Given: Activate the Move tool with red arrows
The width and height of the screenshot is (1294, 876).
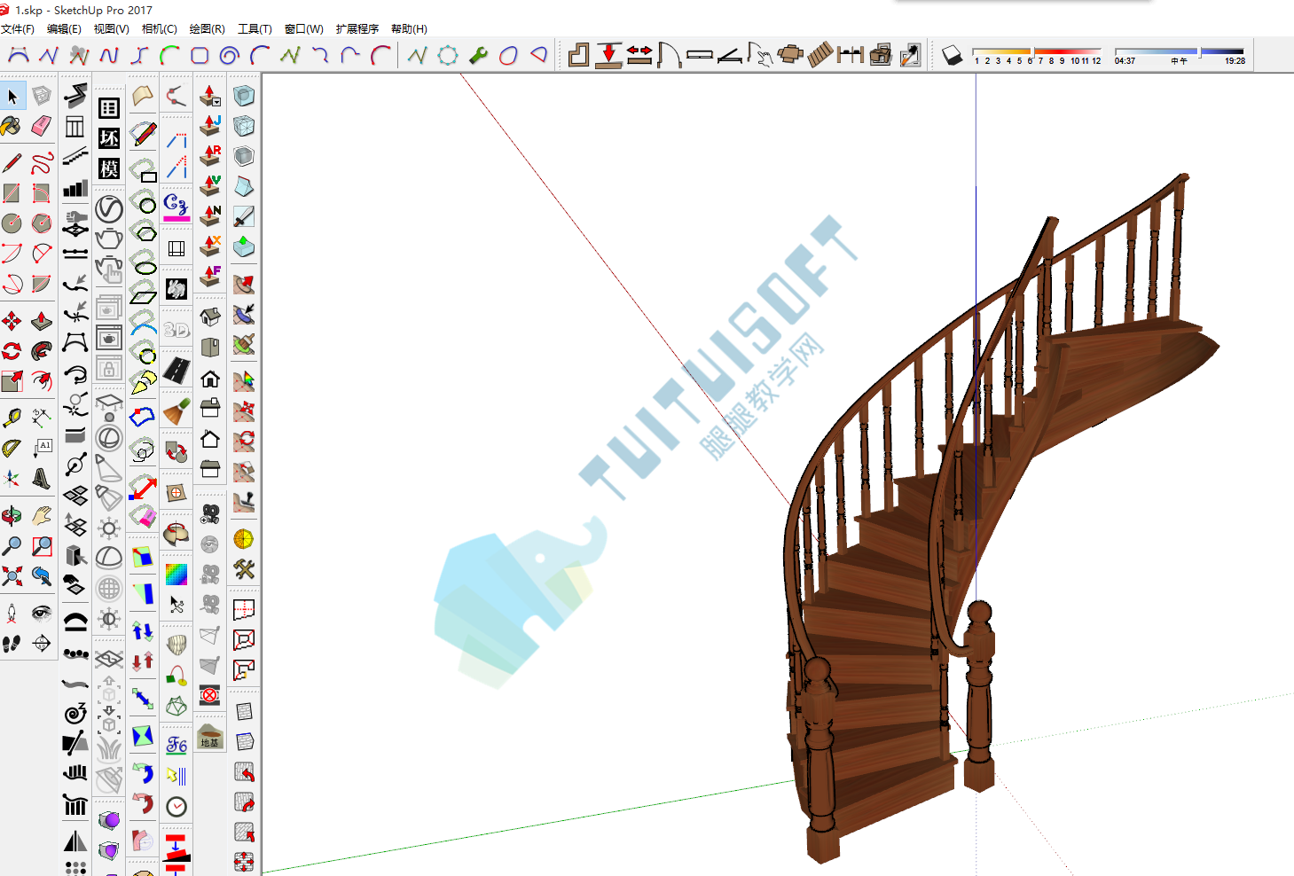Looking at the screenshot, I should pyautogui.click(x=12, y=321).
